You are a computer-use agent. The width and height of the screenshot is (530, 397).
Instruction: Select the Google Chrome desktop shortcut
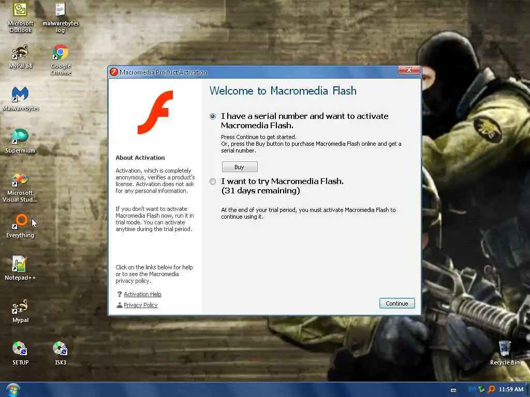61,60
